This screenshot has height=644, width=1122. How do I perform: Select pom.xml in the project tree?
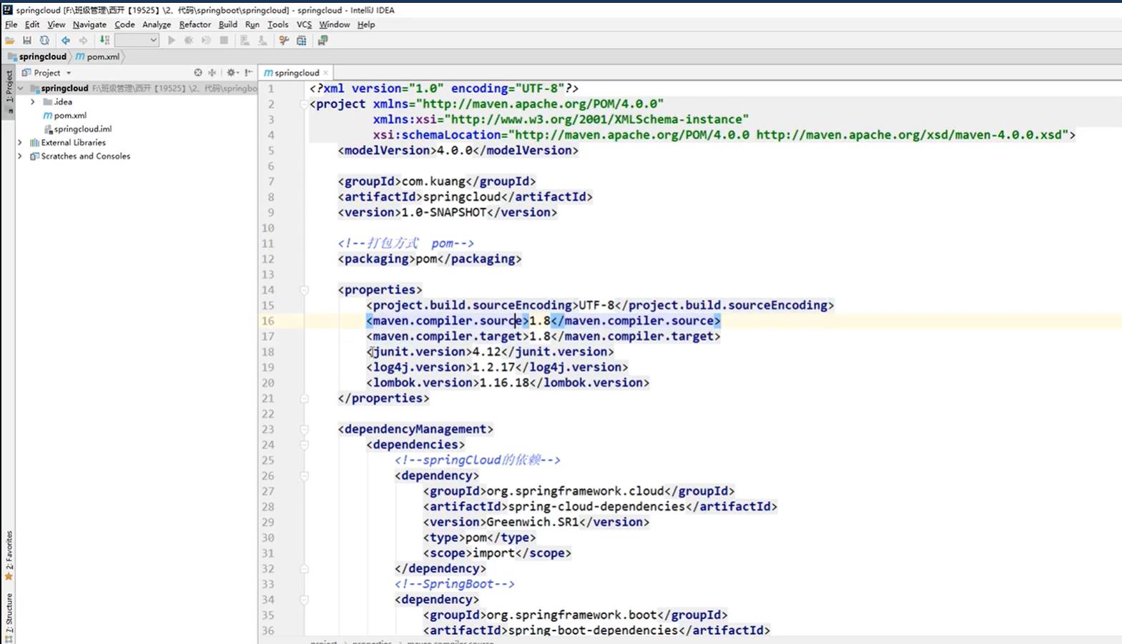click(x=70, y=115)
